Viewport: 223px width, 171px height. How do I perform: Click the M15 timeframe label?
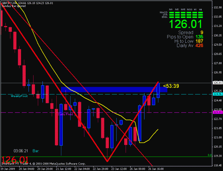[x=183, y=10]
